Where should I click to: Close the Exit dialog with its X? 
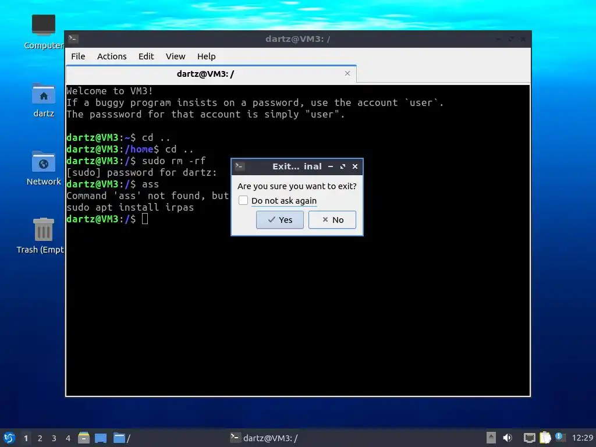point(355,166)
